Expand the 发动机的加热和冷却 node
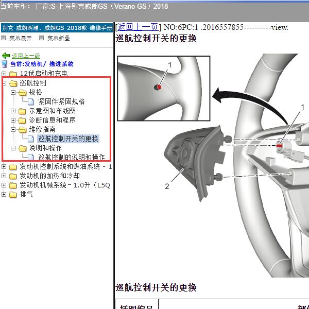The height and width of the screenshot is (309, 309). pyautogui.click(x=4, y=176)
